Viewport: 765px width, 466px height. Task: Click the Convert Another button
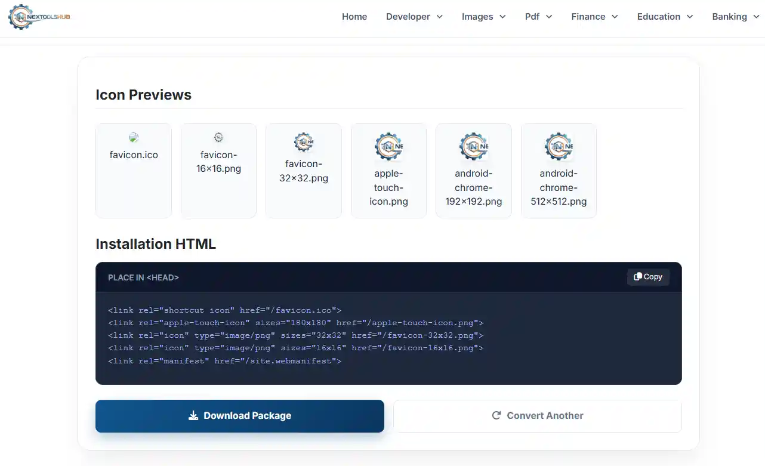coord(537,416)
